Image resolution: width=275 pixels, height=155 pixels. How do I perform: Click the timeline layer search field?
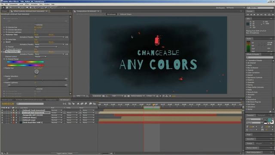tap(30, 104)
